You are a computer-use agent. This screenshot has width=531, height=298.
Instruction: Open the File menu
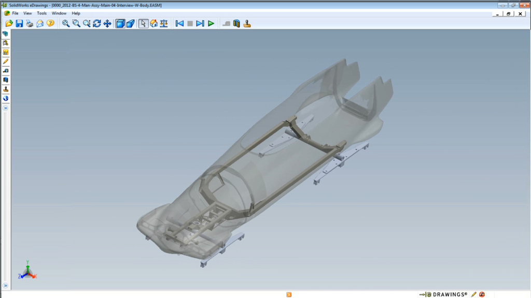[15, 13]
